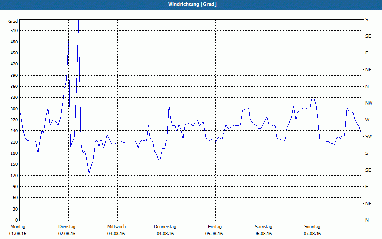Select the 30 value on the axis
382x239 pixels.
pos(15,209)
